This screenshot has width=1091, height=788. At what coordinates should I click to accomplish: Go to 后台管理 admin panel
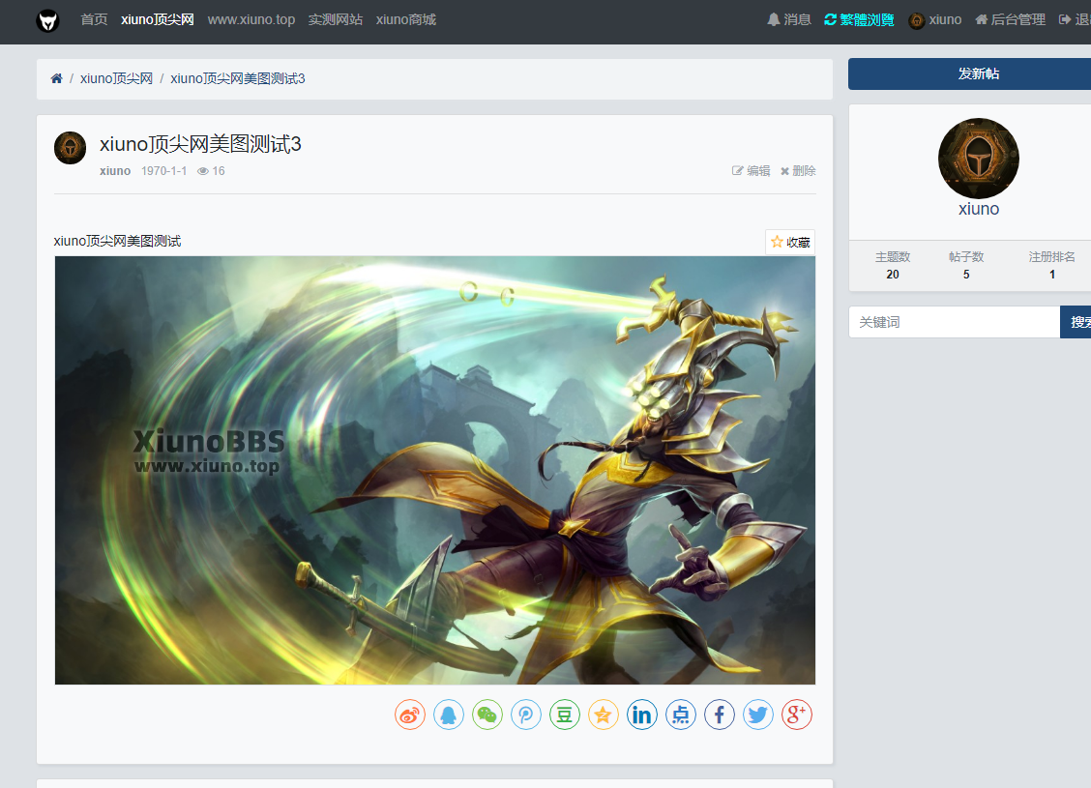pos(1011,19)
